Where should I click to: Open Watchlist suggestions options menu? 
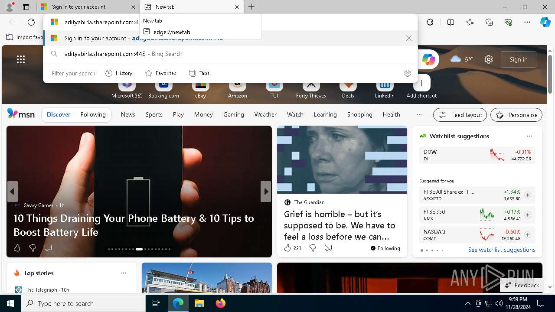click(x=529, y=136)
